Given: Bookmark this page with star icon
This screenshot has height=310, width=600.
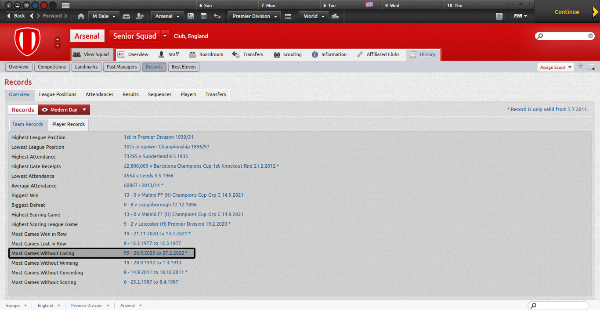Looking at the screenshot, I should point(581,67).
